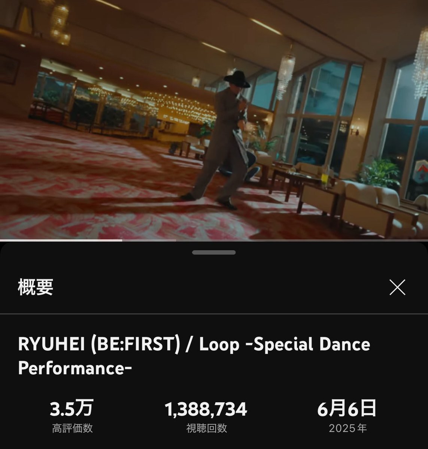428x449 pixels.
Task: Click the 高評価数 label
Action: (72, 428)
